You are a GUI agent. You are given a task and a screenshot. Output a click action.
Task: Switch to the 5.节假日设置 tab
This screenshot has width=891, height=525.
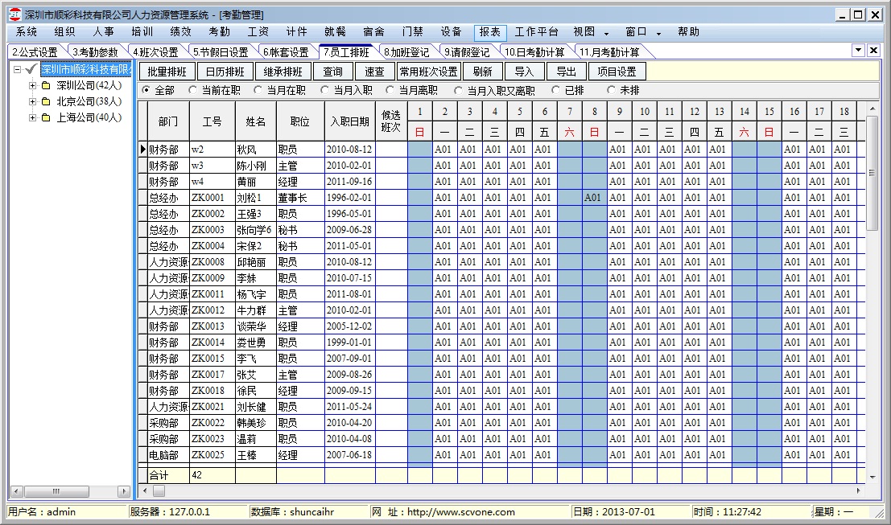(x=221, y=52)
